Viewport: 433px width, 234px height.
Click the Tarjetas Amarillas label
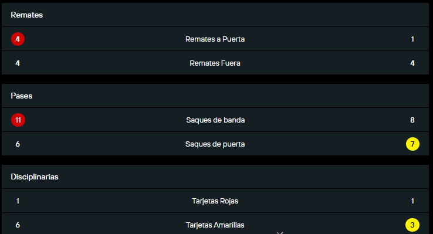(x=215, y=225)
